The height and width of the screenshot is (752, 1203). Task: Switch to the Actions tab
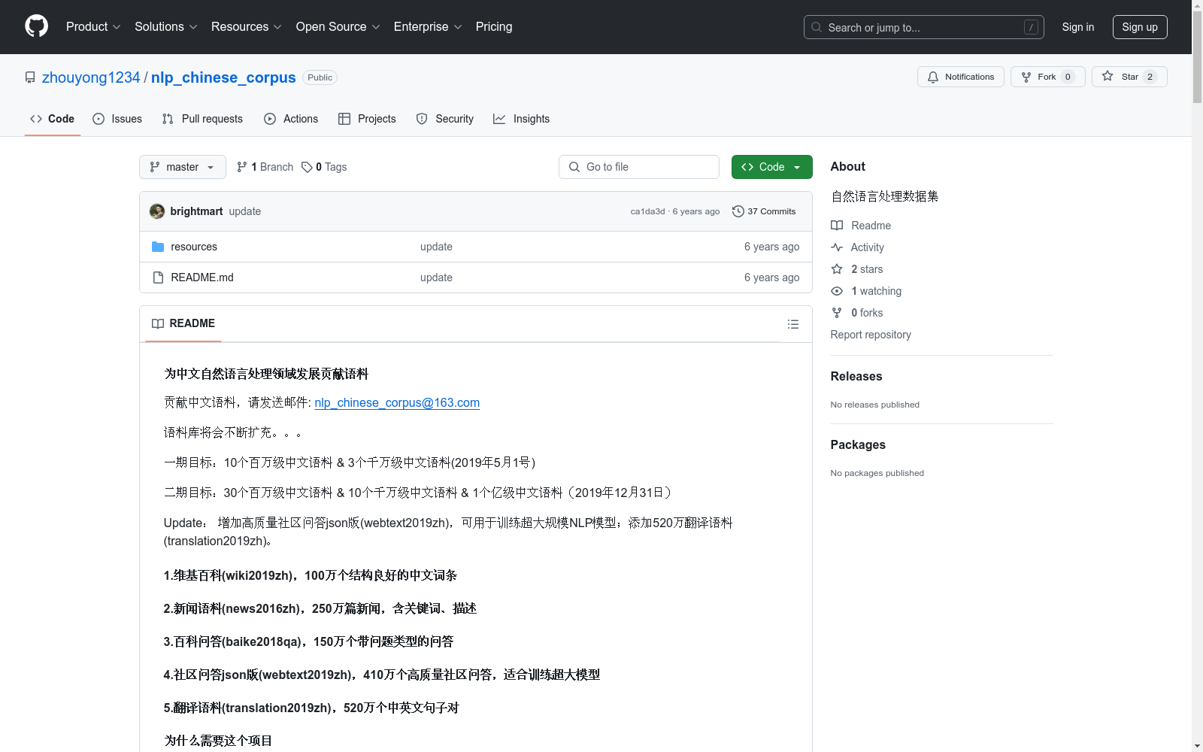coord(291,119)
